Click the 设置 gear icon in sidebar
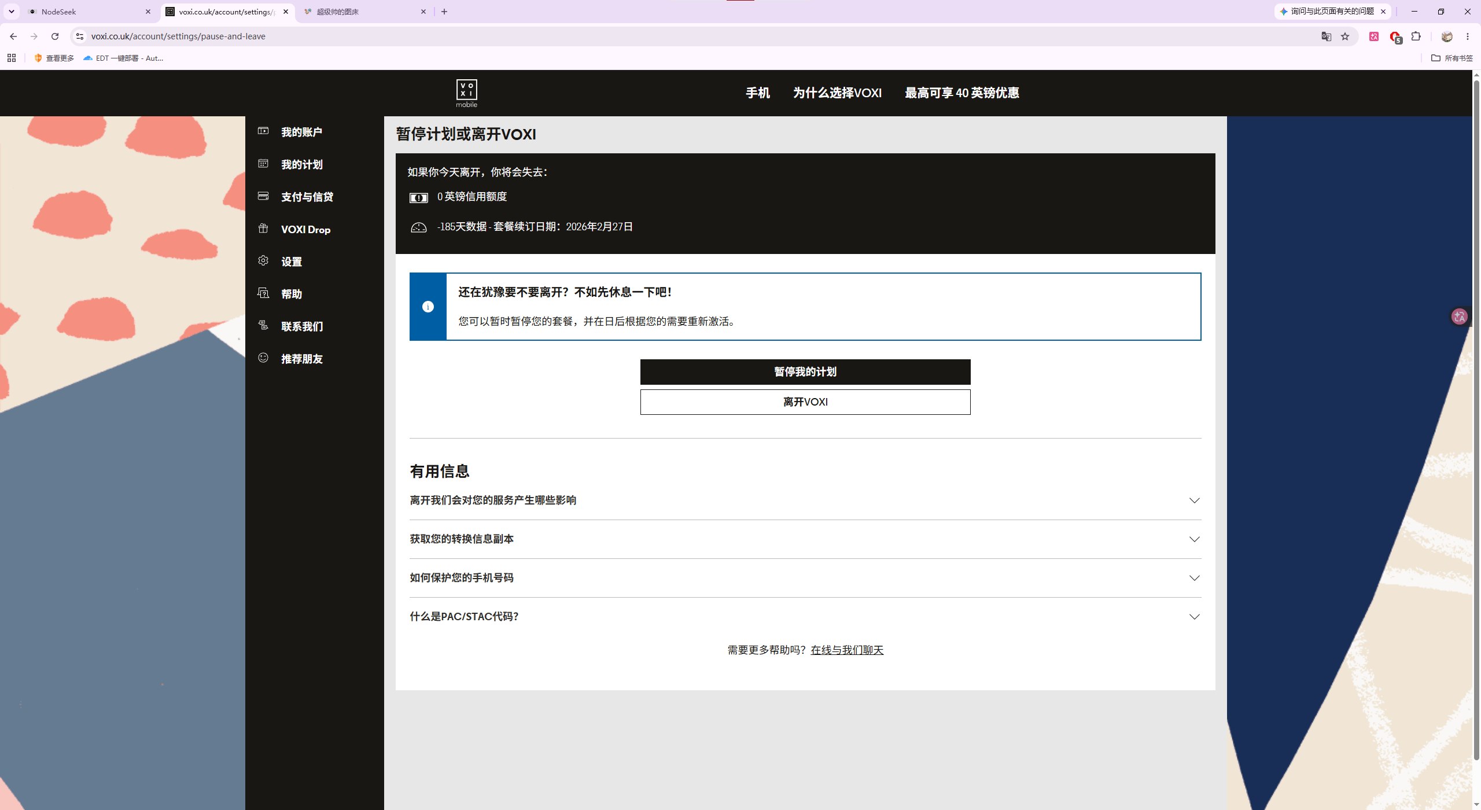The height and width of the screenshot is (810, 1481). [263, 261]
